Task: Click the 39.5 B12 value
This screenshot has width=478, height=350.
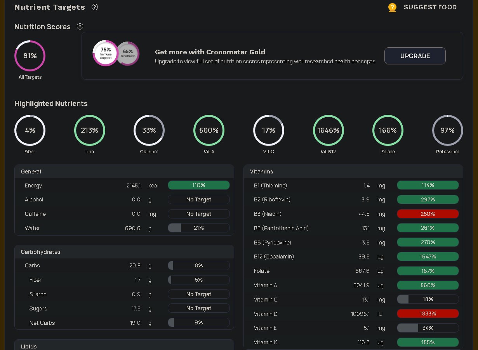Action: coord(364,256)
